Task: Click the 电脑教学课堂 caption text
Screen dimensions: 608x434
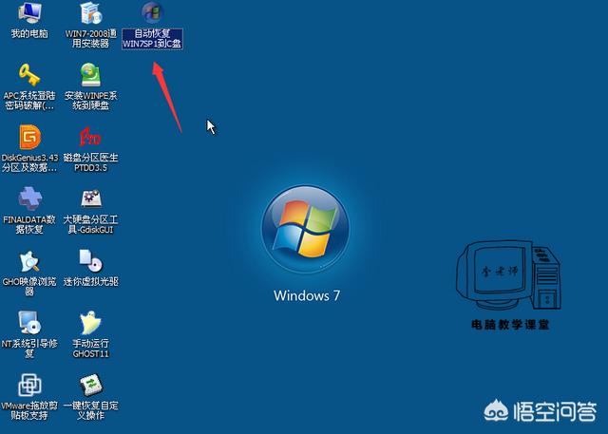Action: click(x=510, y=325)
